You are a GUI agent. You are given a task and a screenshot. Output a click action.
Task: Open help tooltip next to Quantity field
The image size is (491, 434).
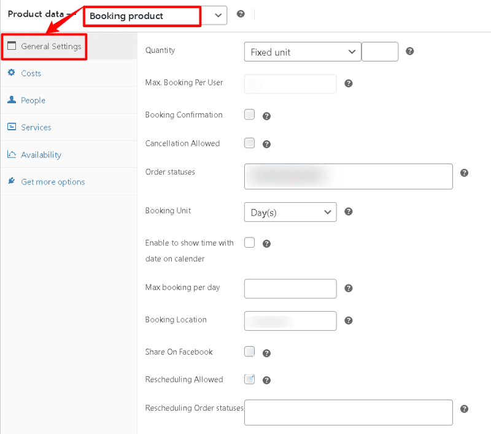pyautogui.click(x=410, y=52)
